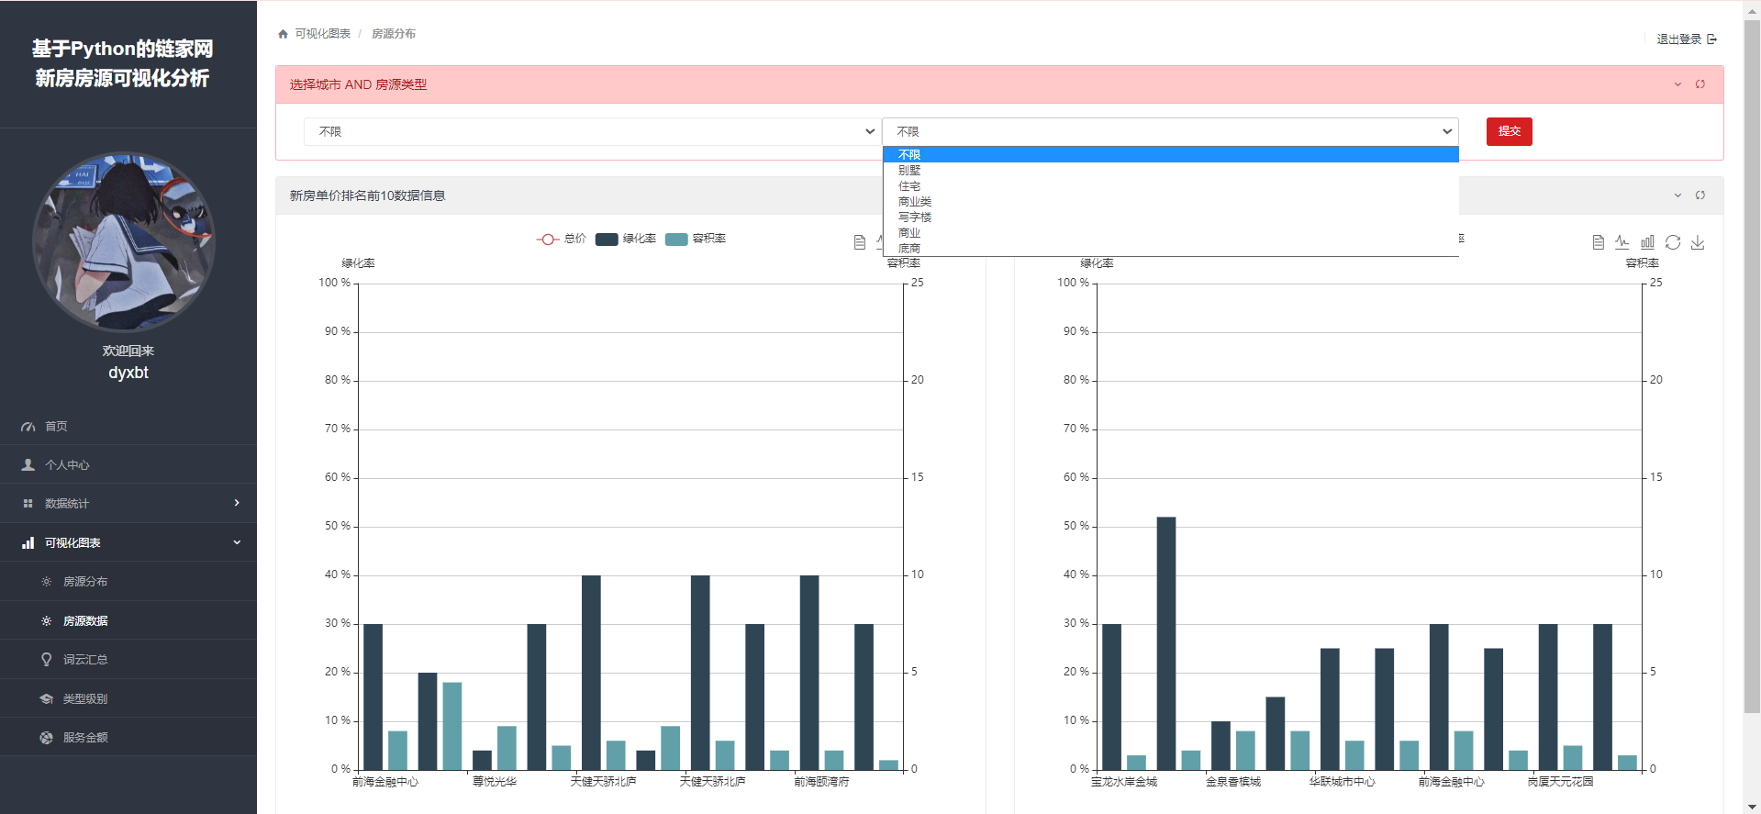The height and width of the screenshot is (814, 1761).
Task: Click the graduation cap icon beside 类型级别
Action: (x=47, y=699)
